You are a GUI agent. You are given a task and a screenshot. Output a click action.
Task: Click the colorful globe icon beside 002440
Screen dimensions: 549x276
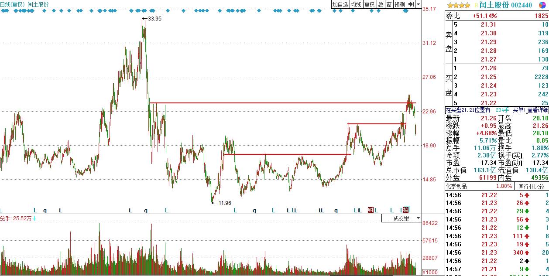542,5
